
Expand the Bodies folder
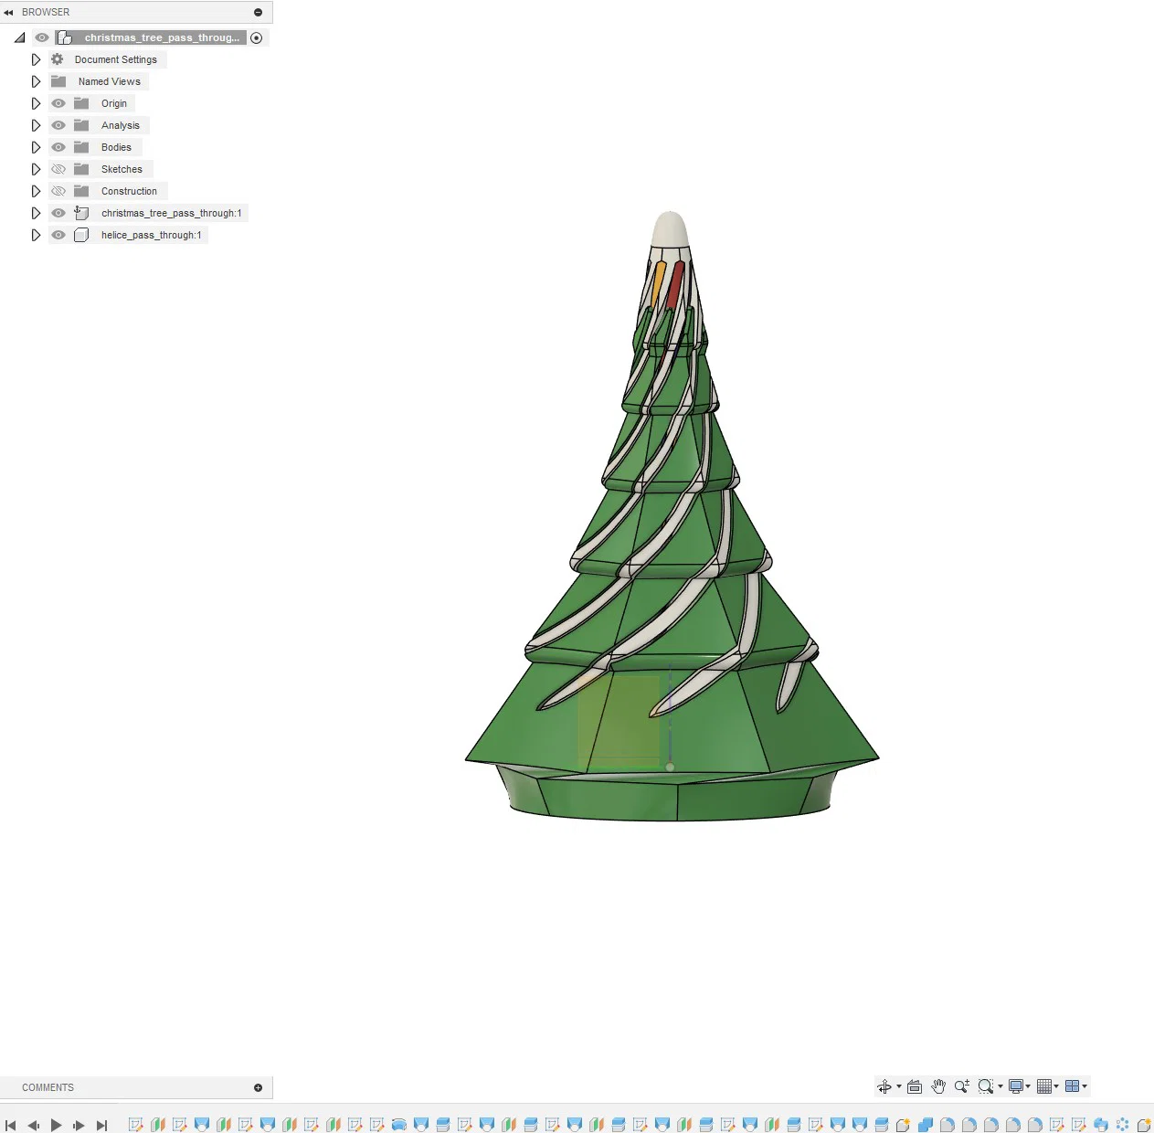pyautogui.click(x=36, y=147)
